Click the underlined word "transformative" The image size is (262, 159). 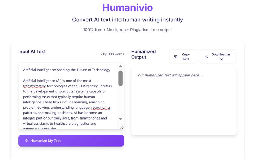click(x=34, y=86)
